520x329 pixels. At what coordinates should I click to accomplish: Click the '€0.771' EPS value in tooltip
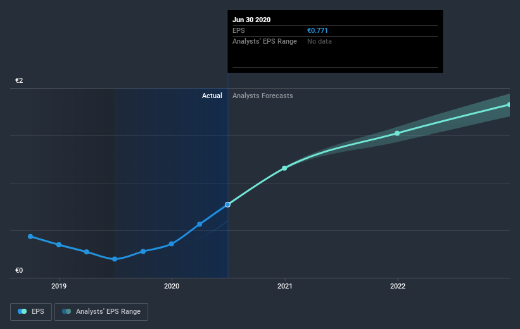[317, 30]
